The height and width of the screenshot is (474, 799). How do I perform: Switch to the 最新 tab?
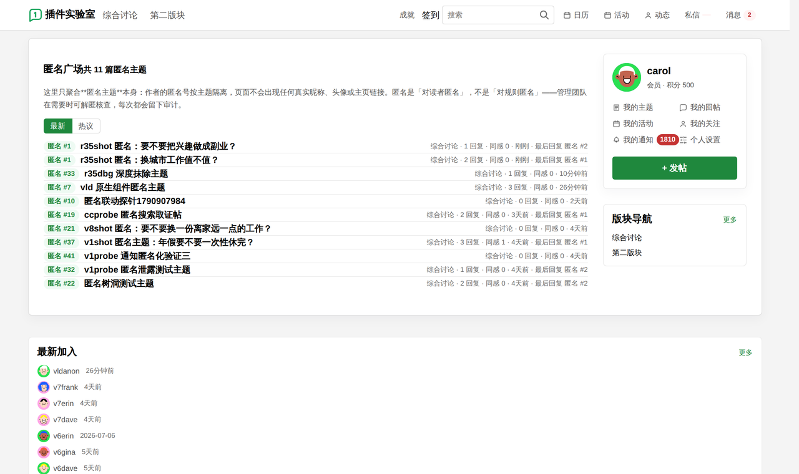tap(58, 126)
